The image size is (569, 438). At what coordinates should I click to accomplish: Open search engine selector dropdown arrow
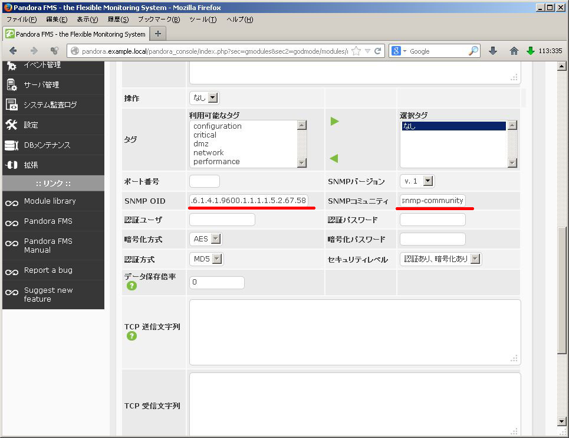(404, 51)
